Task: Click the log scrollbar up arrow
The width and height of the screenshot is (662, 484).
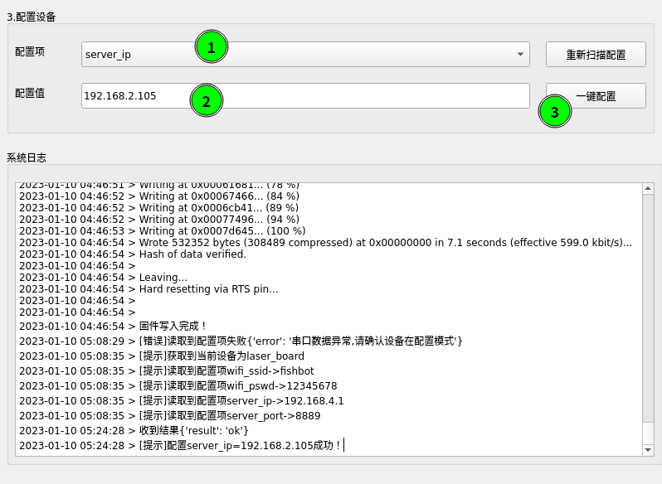Action: point(648,189)
